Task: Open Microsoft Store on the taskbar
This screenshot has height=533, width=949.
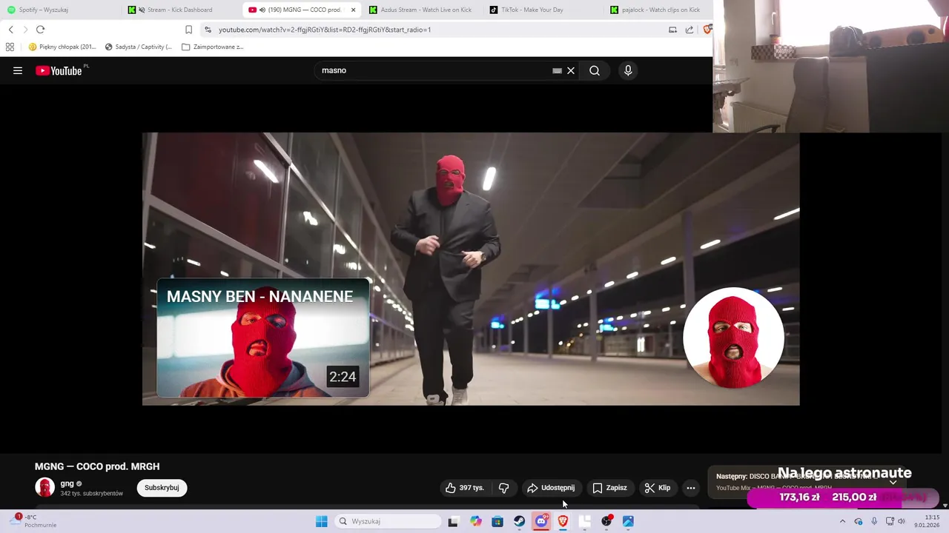Action: coord(497,521)
